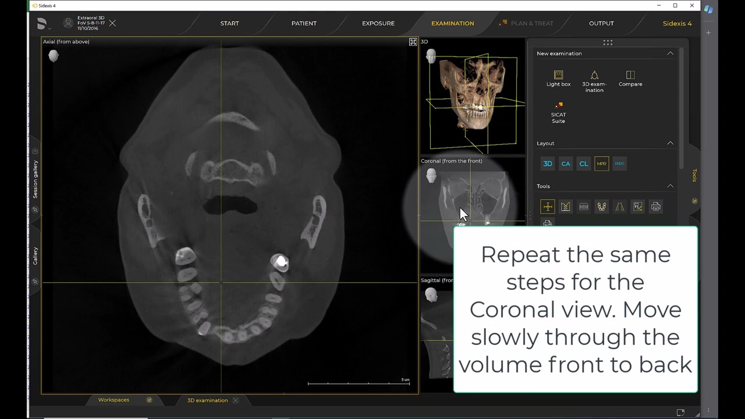The height and width of the screenshot is (419, 745).
Task: Click the icon above Session gallery label
Action: pos(35,151)
